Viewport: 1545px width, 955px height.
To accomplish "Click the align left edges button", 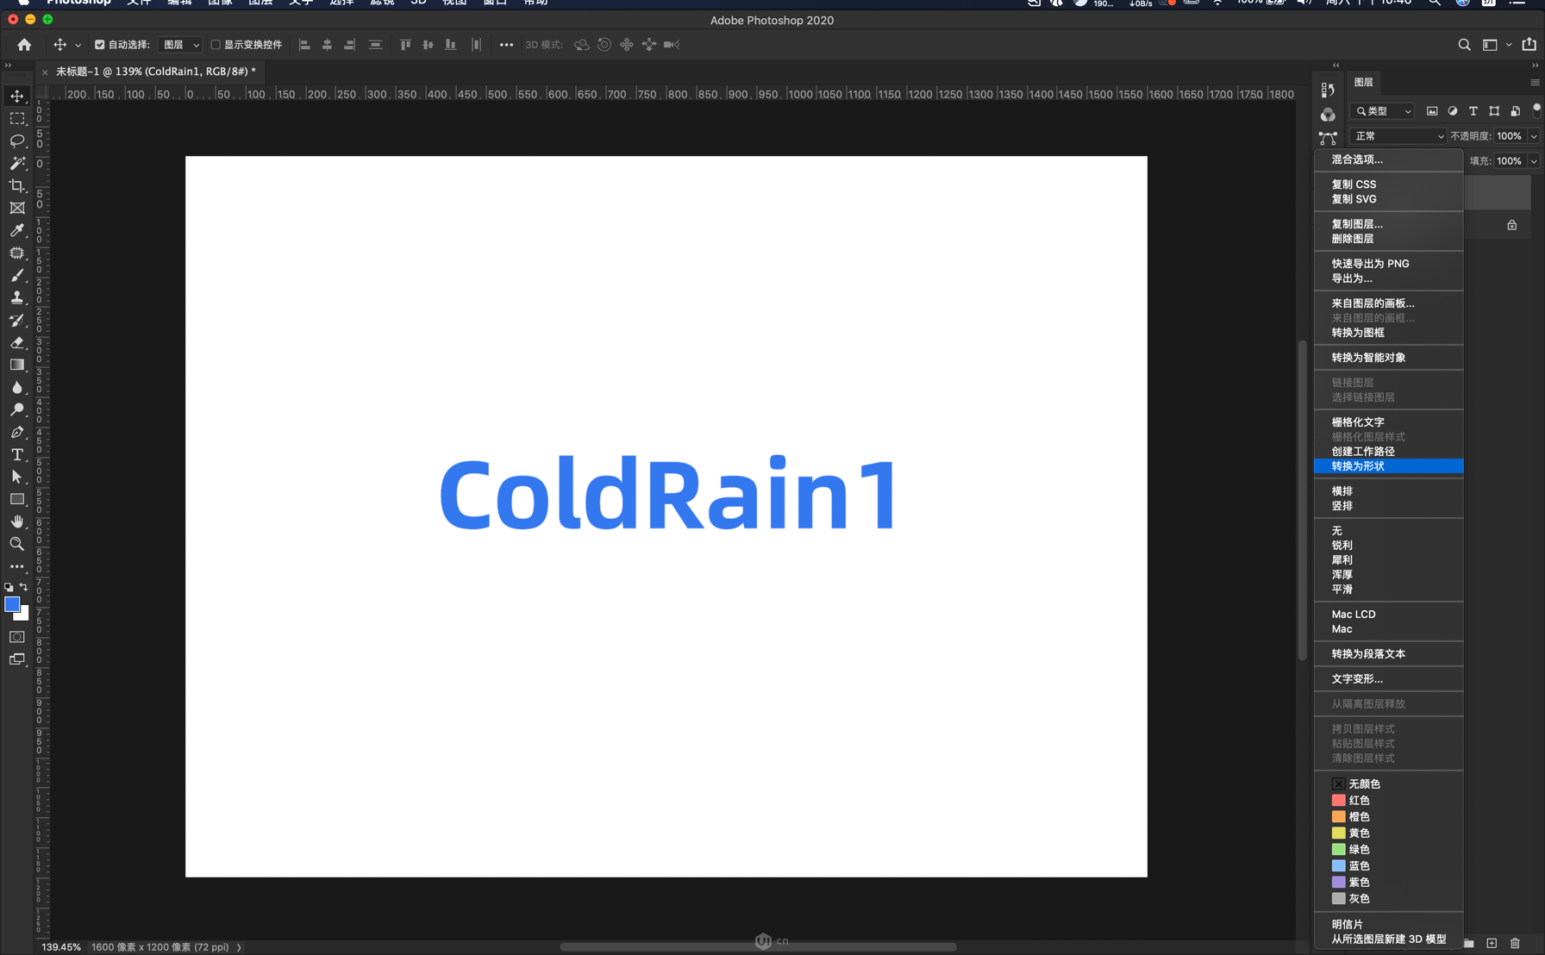I will 304,45.
